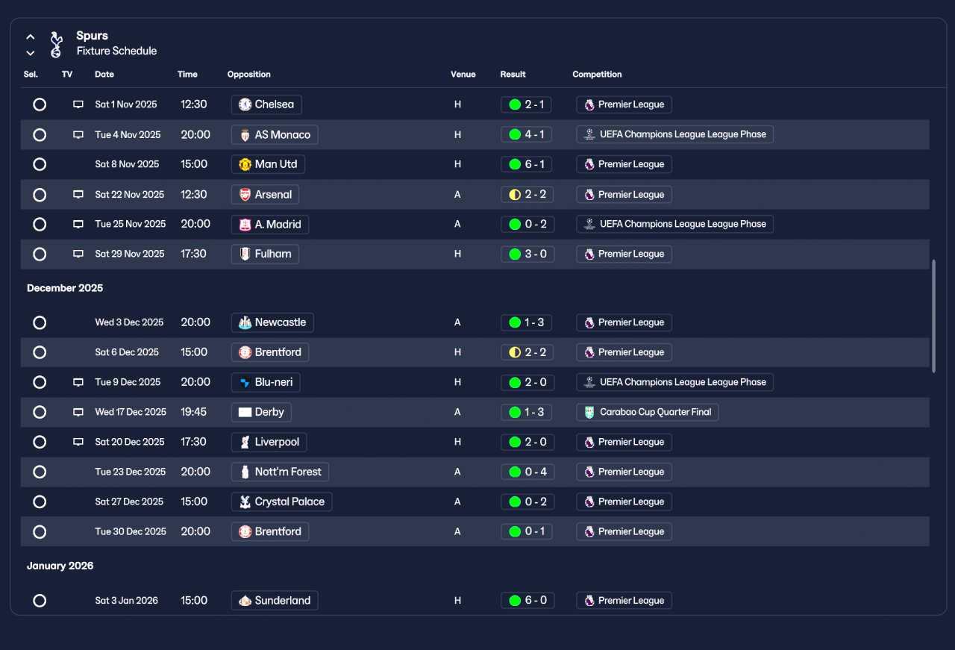Select the Sunderland fixture's selection circle
This screenshot has width=955, height=650.
coord(40,601)
